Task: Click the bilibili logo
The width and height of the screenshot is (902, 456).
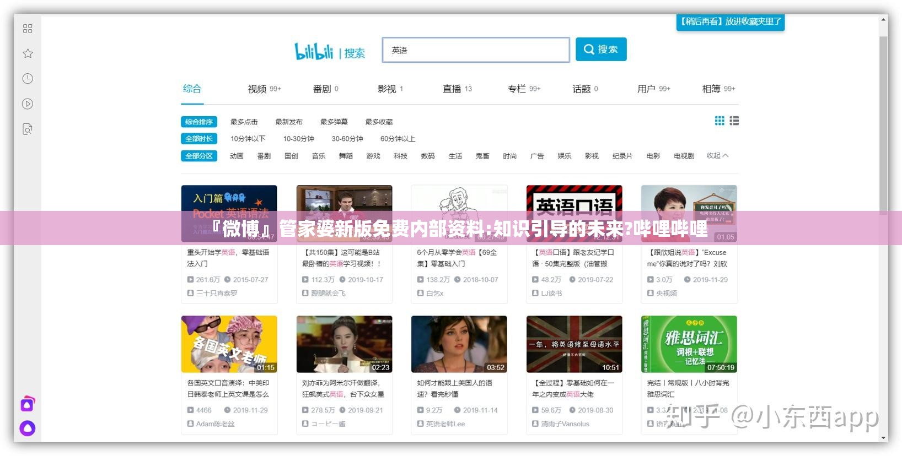Action: pos(314,51)
